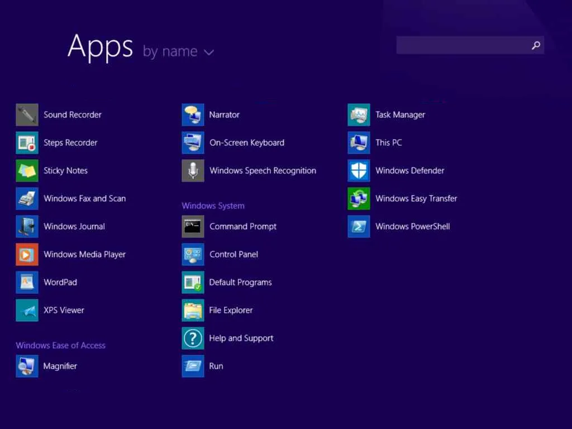Open the File Explorer folder icon
Viewport: 572px width, 429px height.
tap(193, 310)
